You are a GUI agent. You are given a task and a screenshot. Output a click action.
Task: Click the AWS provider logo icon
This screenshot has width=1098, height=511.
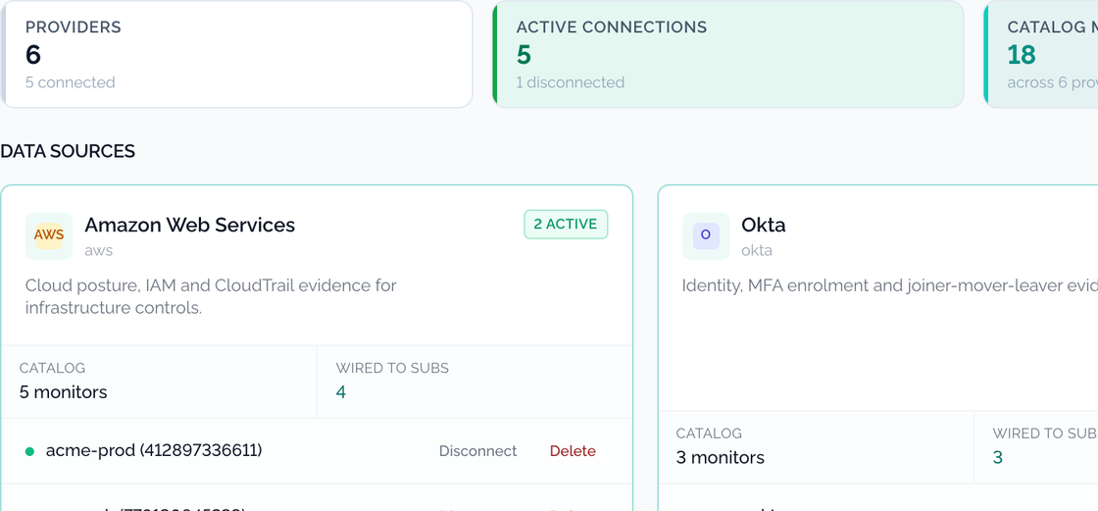click(49, 236)
